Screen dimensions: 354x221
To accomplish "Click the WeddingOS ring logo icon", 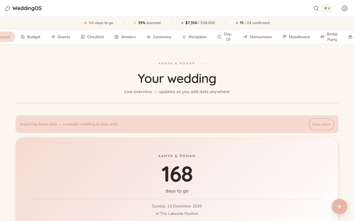I will tap(7, 8).
